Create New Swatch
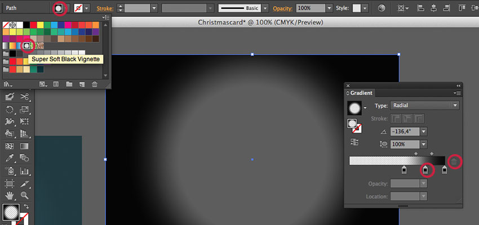Image resolution: width=479 pixels, height=225 pixels. tap(82, 84)
